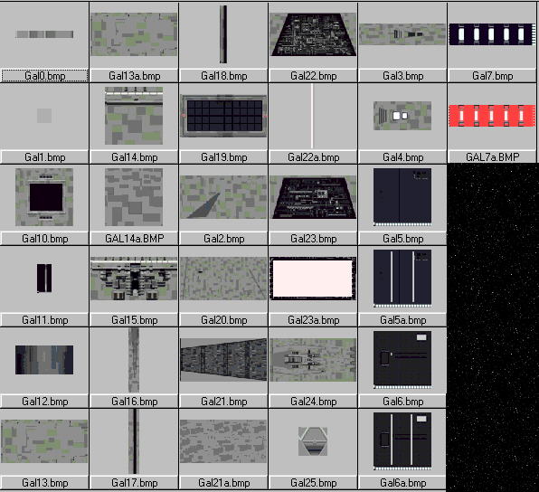Click the Gal7.bmp filename label

(x=492, y=76)
